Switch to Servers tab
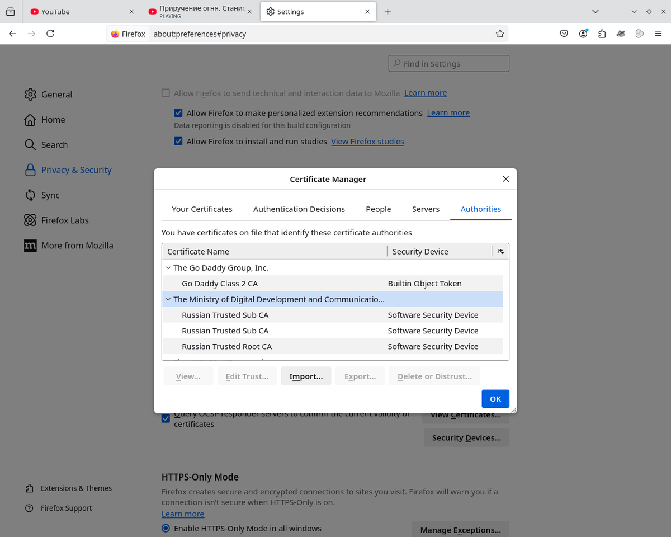The image size is (671, 537). point(426,209)
